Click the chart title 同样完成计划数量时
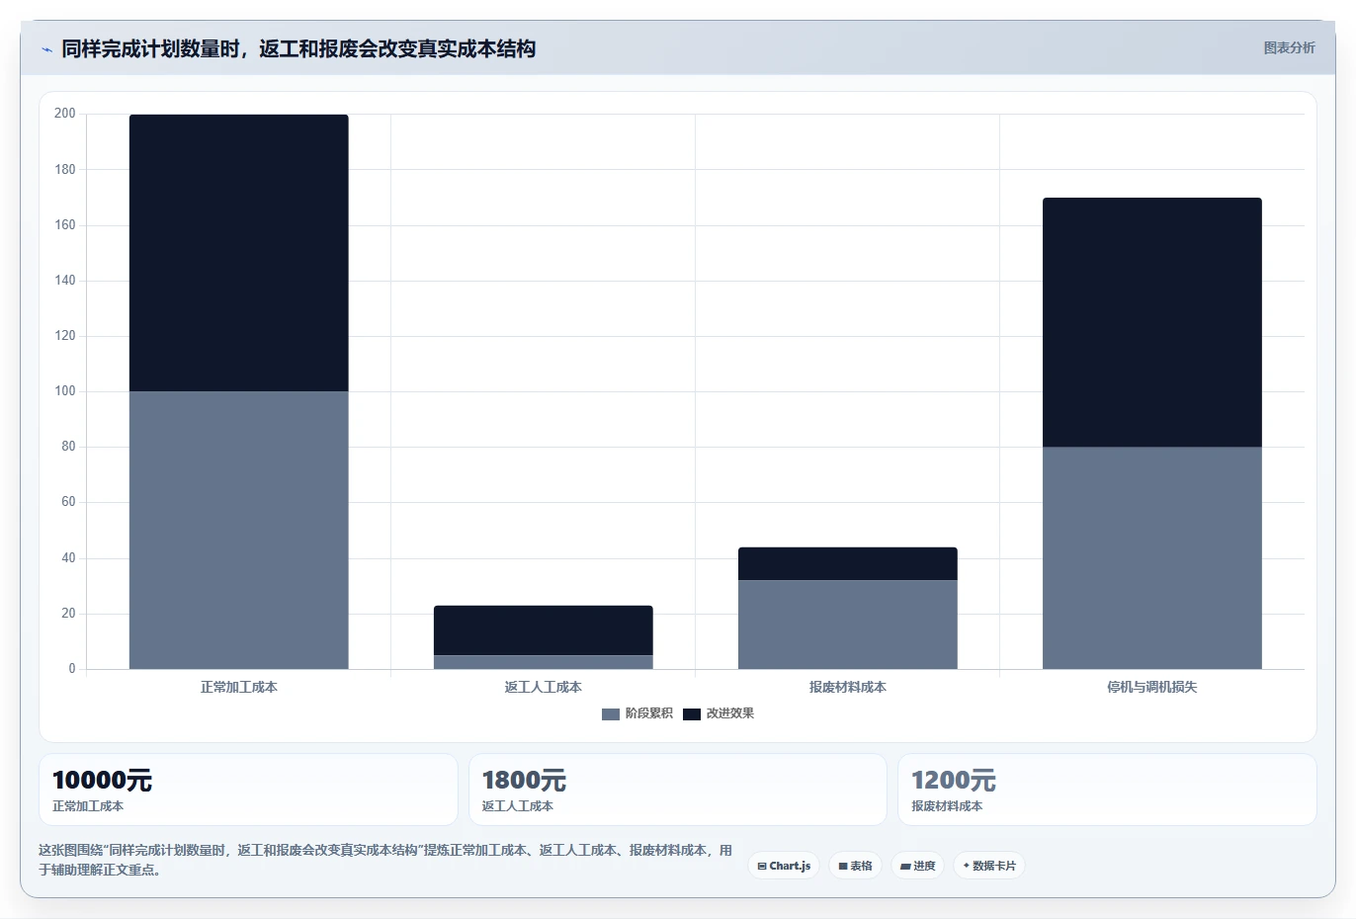Viewport: 1356px width, 919px height. tap(298, 48)
